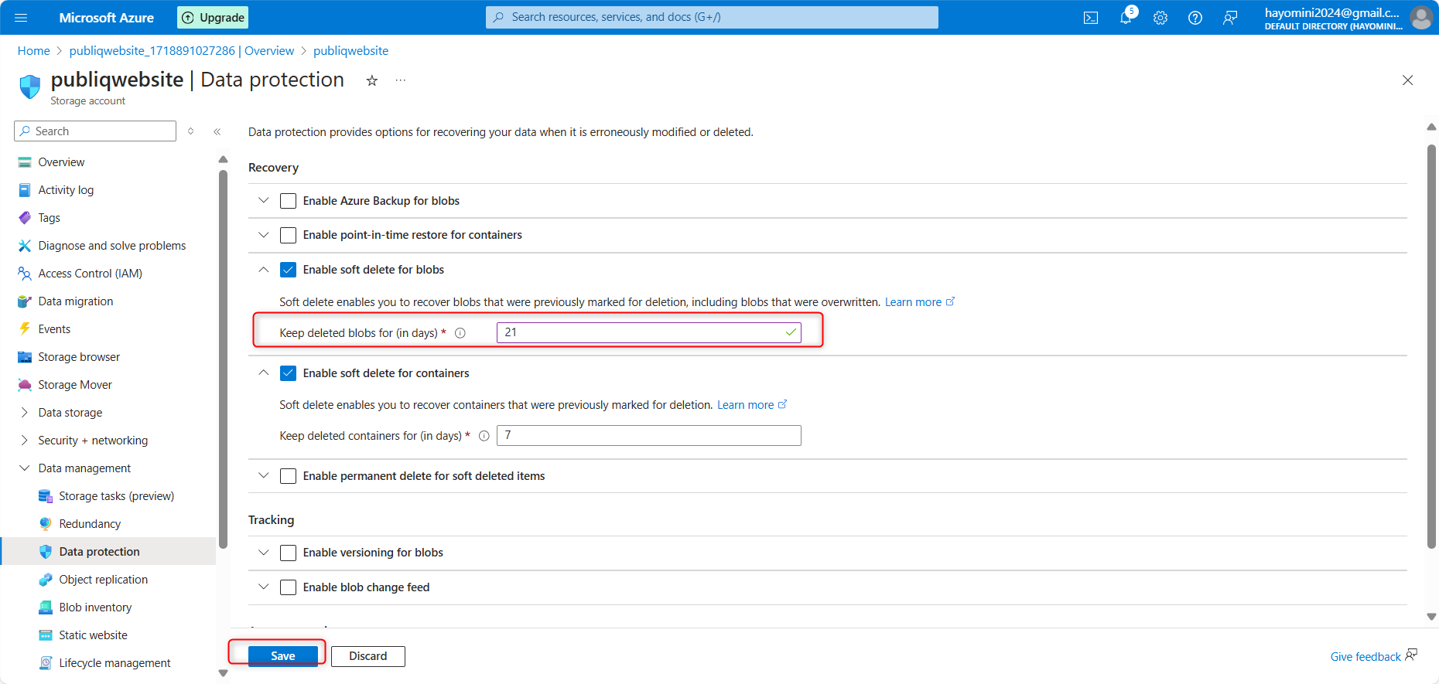Screen dimensions: 1439x684
Task: Open the Help question mark icon
Action: coord(1195,18)
